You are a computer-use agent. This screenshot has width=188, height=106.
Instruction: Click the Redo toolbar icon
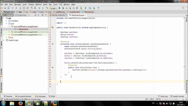16,8
